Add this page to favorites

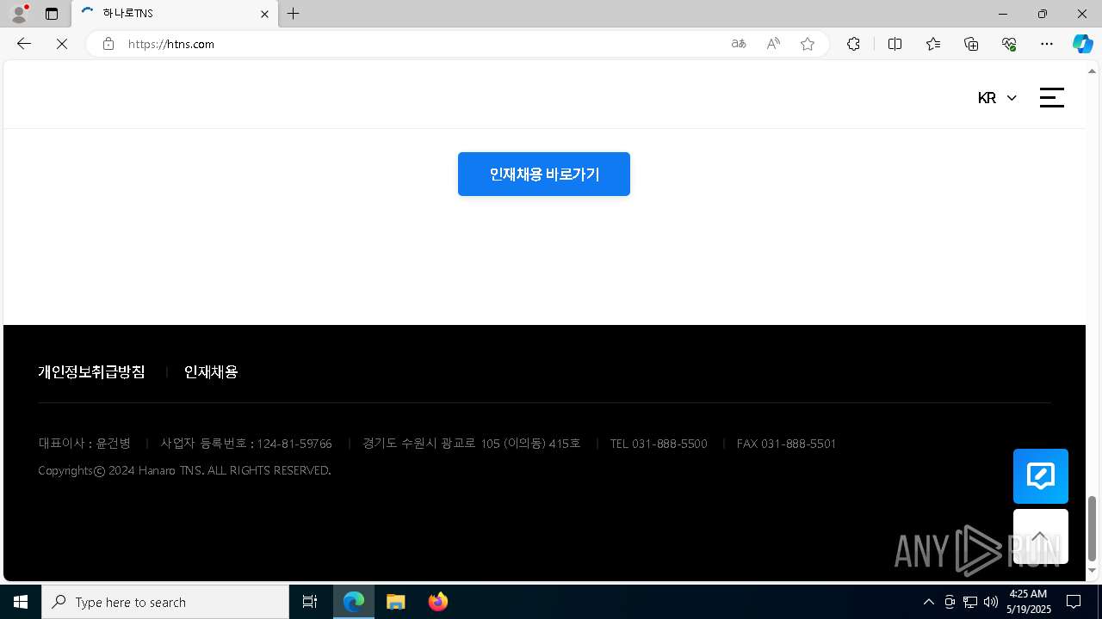point(808,44)
